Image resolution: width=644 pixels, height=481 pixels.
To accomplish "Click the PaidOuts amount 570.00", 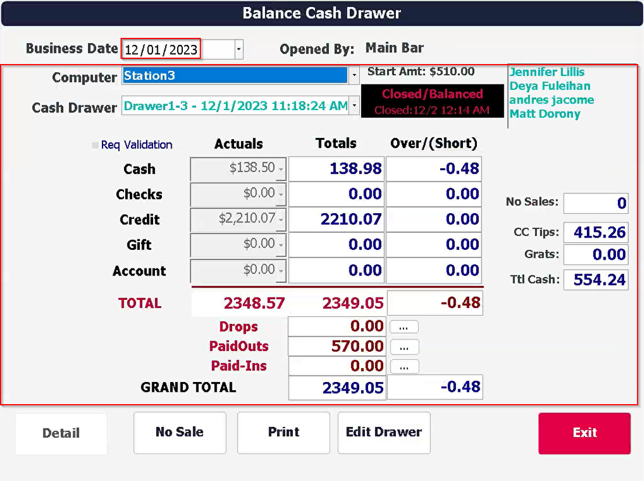I will click(337, 346).
